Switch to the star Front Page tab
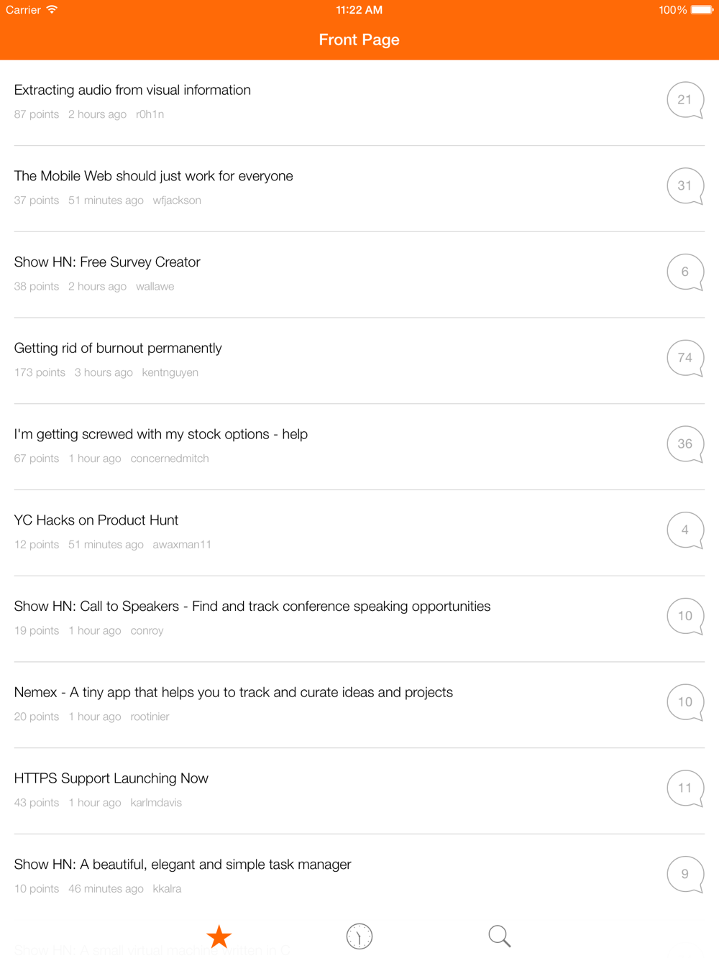The image size is (719, 958). click(x=219, y=936)
